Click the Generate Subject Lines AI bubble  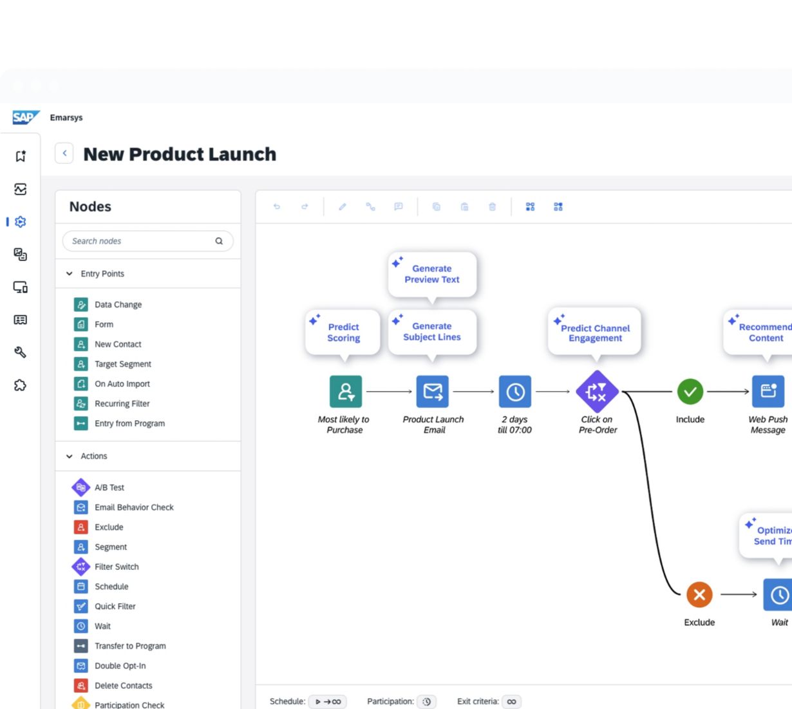[x=432, y=332]
